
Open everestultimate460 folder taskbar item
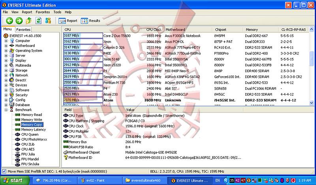(145, 180)
